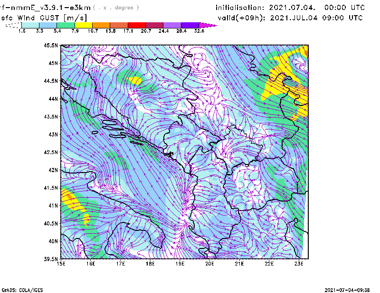This screenshot has height=293, width=380.
Task: Pick the orange 10.7–13.8 colorbar segment
Action: tap(101, 25)
